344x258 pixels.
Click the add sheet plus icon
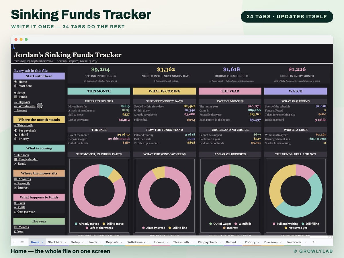(14, 242)
